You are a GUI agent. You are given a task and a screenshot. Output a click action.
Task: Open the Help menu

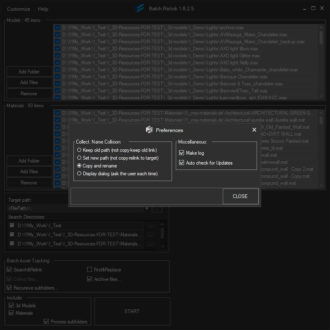[x=43, y=9]
